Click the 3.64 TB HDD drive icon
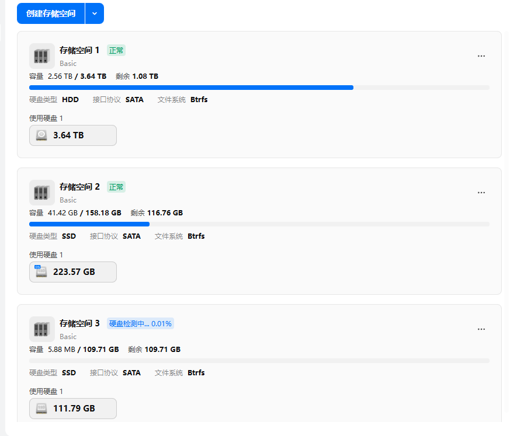 pyautogui.click(x=41, y=135)
